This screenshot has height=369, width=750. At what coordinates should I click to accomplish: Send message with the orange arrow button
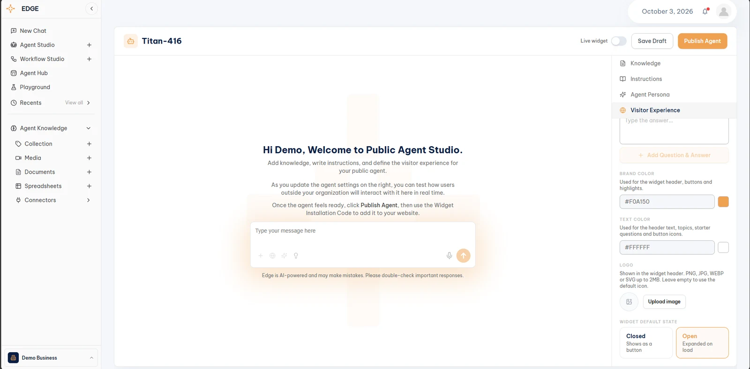(463, 255)
